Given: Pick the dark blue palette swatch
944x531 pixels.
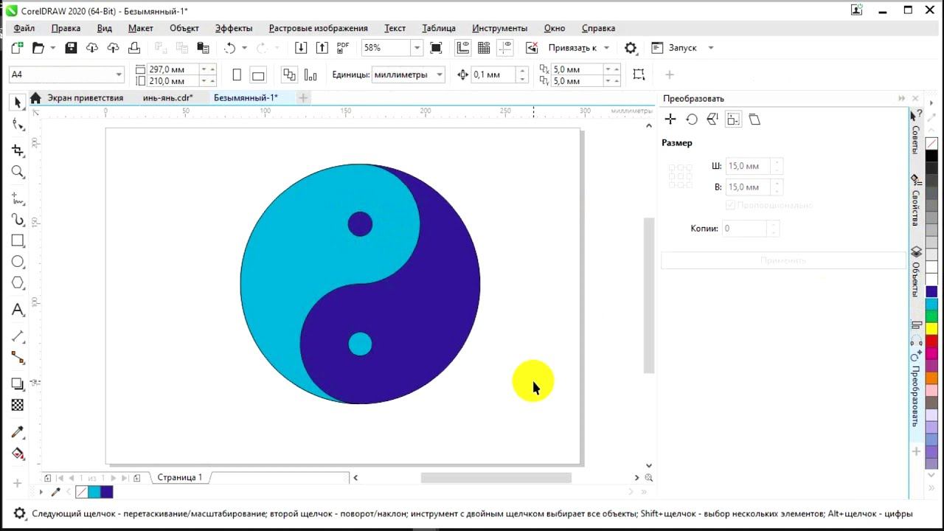Looking at the screenshot, I should (931, 292).
